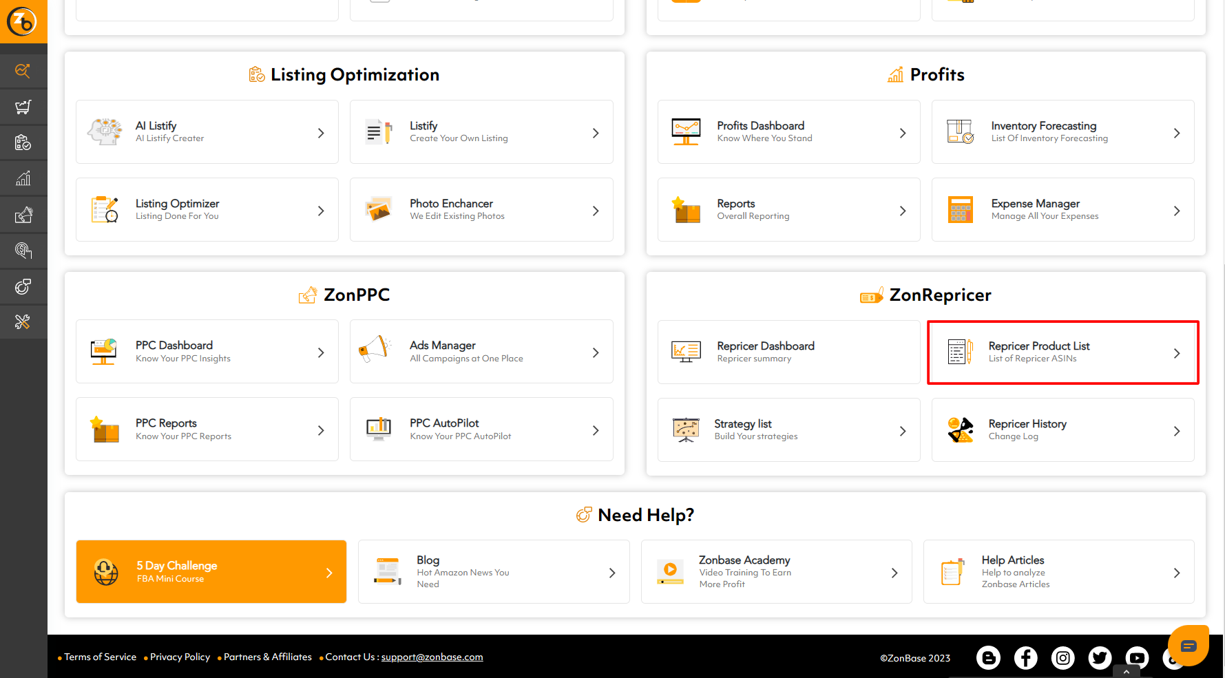Click the chevron on the Blog card
1225x678 pixels.
click(612, 573)
